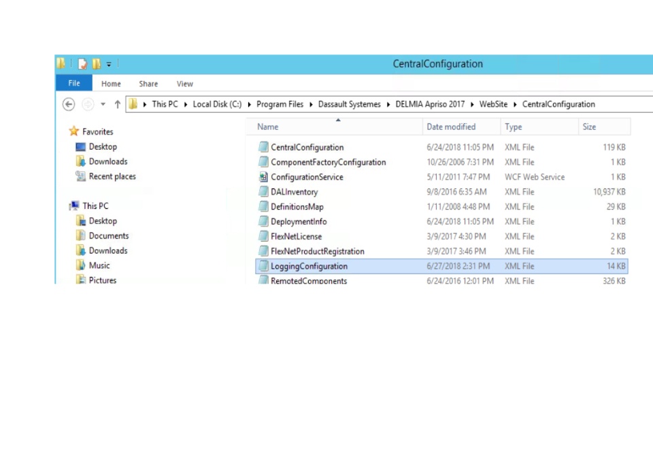Click the FlexNetLicense file icon
Image resolution: width=653 pixels, height=462 pixels.
point(263,236)
